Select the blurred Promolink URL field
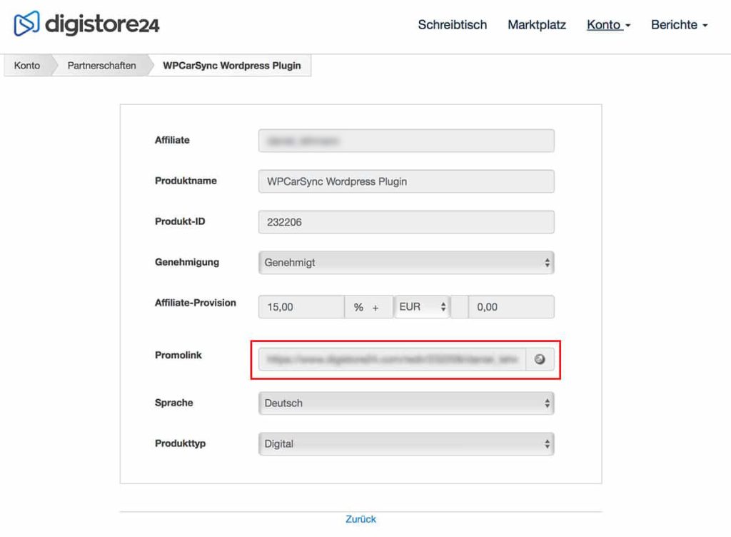The width and height of the screenshot is (731, 537). 391,360
